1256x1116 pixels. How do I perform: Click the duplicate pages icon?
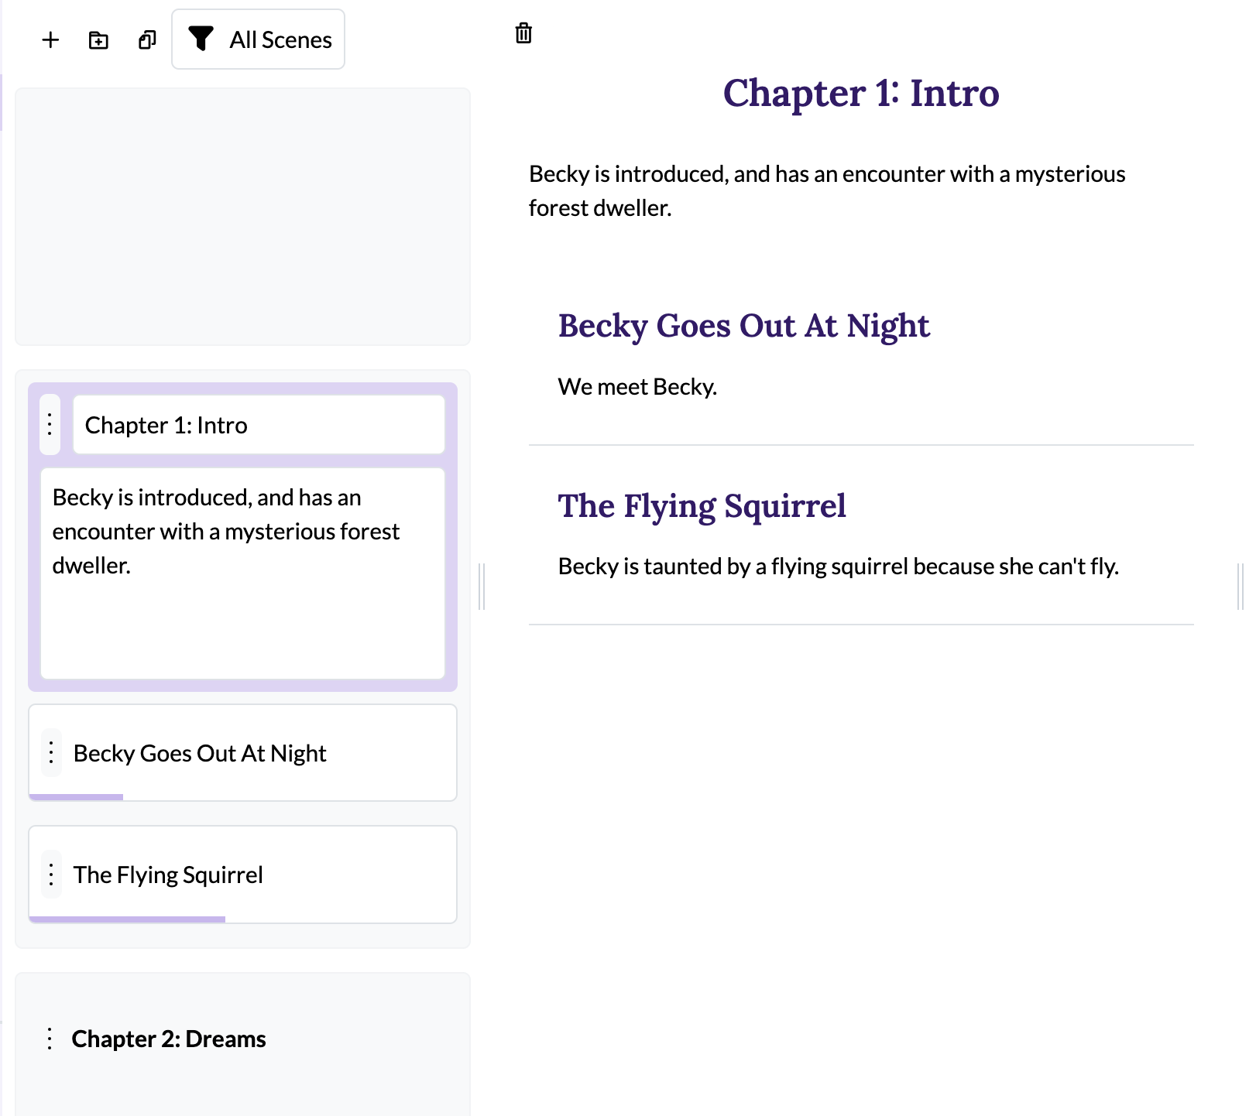pyautogui.click(x=147, y=39)
